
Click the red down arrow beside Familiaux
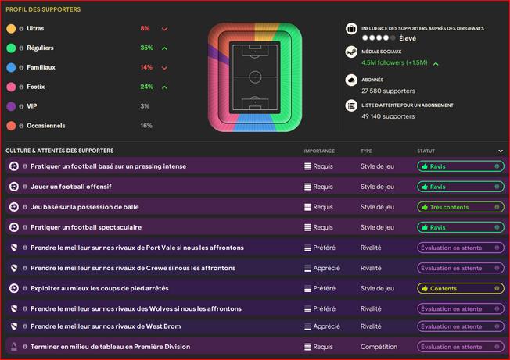[164, 67]
